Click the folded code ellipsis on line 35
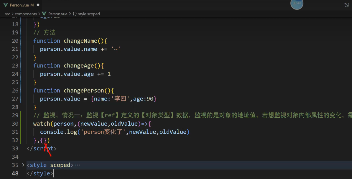352x179 pixels. (78, 165)
